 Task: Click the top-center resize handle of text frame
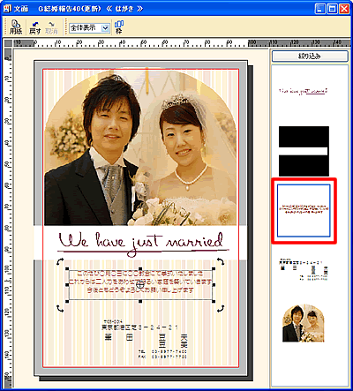pyautogui.click(x=140, y=268)
